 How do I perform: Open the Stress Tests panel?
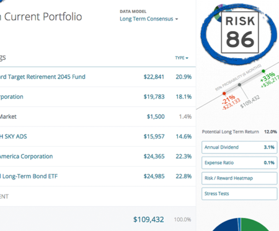[x=239, y=194]
